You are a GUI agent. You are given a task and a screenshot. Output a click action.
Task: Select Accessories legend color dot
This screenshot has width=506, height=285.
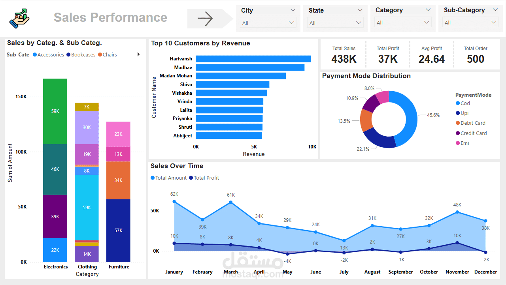point(35,55)
